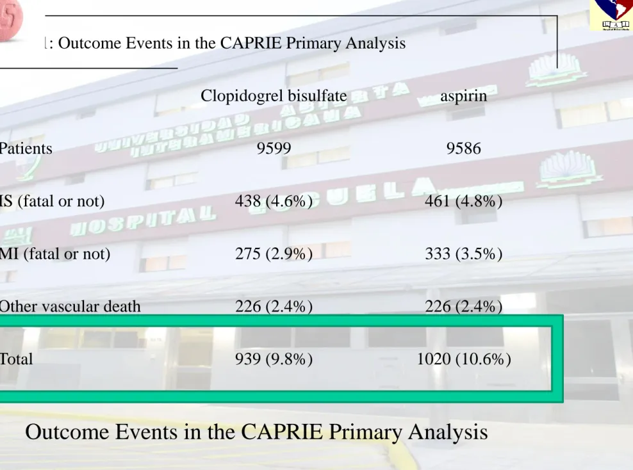Click the value 9586
Viewport: 633px width, 470px height.
pos(463,149)
